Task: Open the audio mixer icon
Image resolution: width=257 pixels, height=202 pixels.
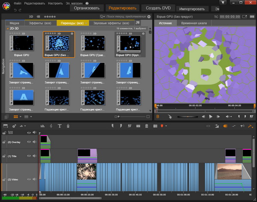Action: 42,126
